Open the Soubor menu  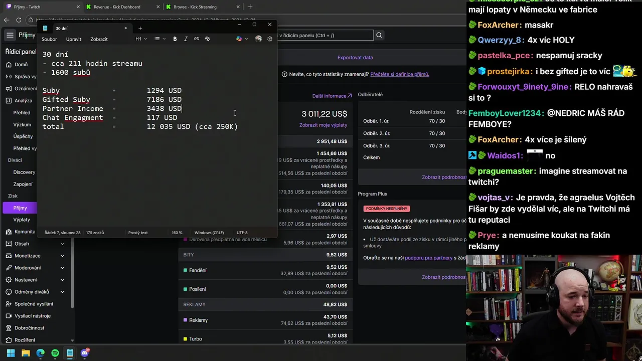[49, 39]
